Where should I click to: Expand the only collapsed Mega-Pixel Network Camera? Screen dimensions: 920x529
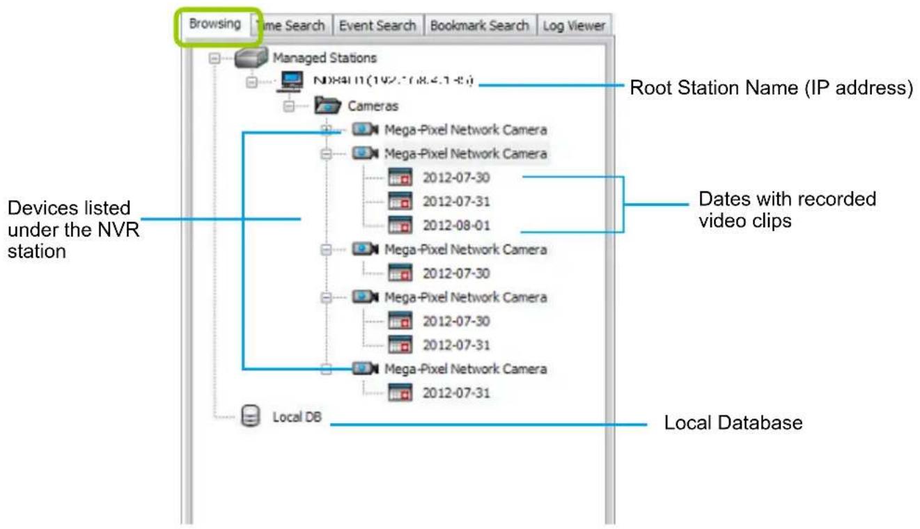pyautogui.click(x=325, y=129)
